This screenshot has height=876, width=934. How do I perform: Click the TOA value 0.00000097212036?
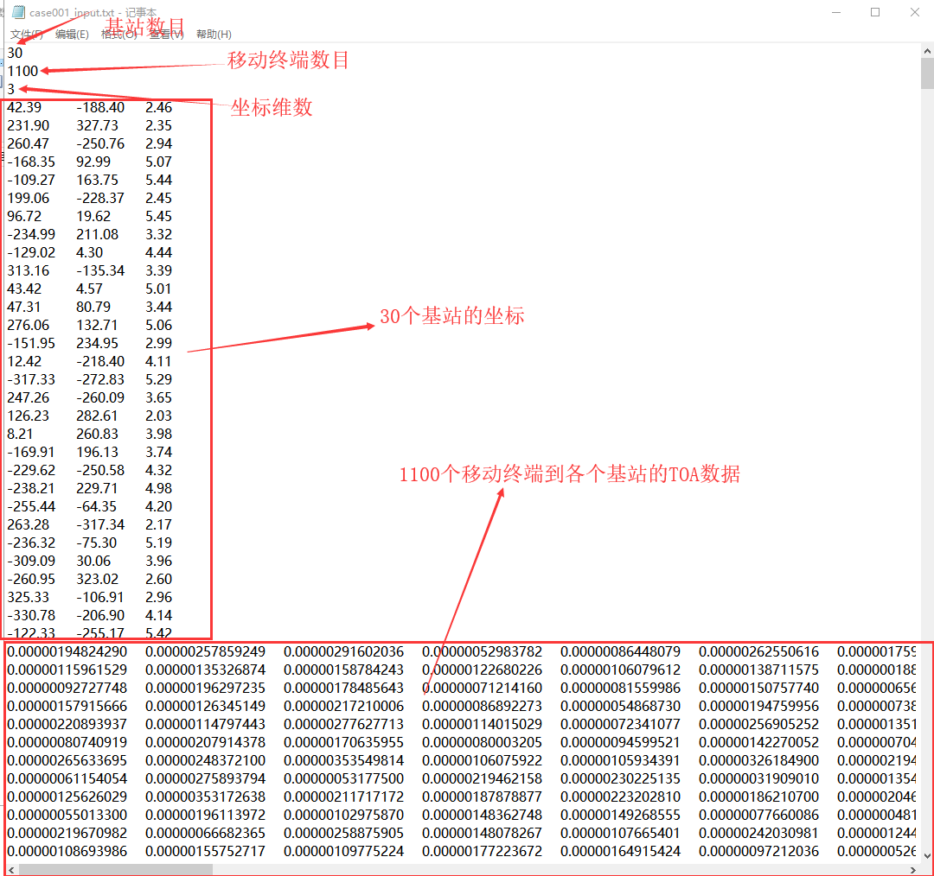point(759,852)
